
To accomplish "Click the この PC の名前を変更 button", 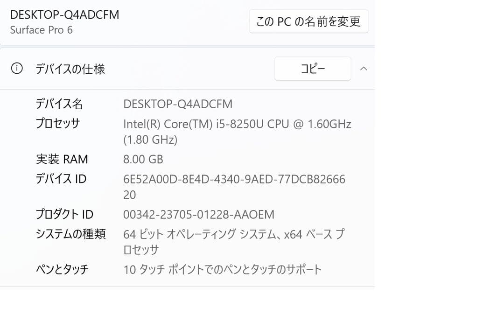I will click(308, 21).
